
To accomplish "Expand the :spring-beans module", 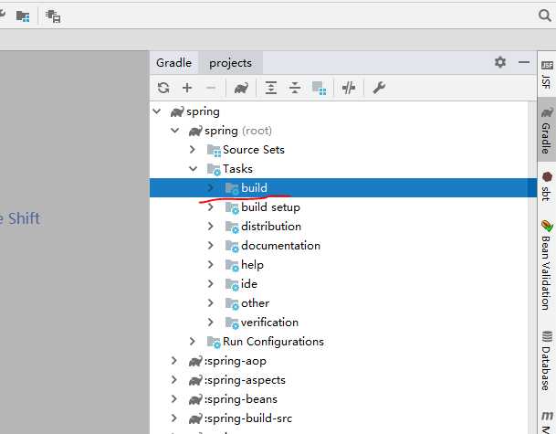I will [174, 399].
